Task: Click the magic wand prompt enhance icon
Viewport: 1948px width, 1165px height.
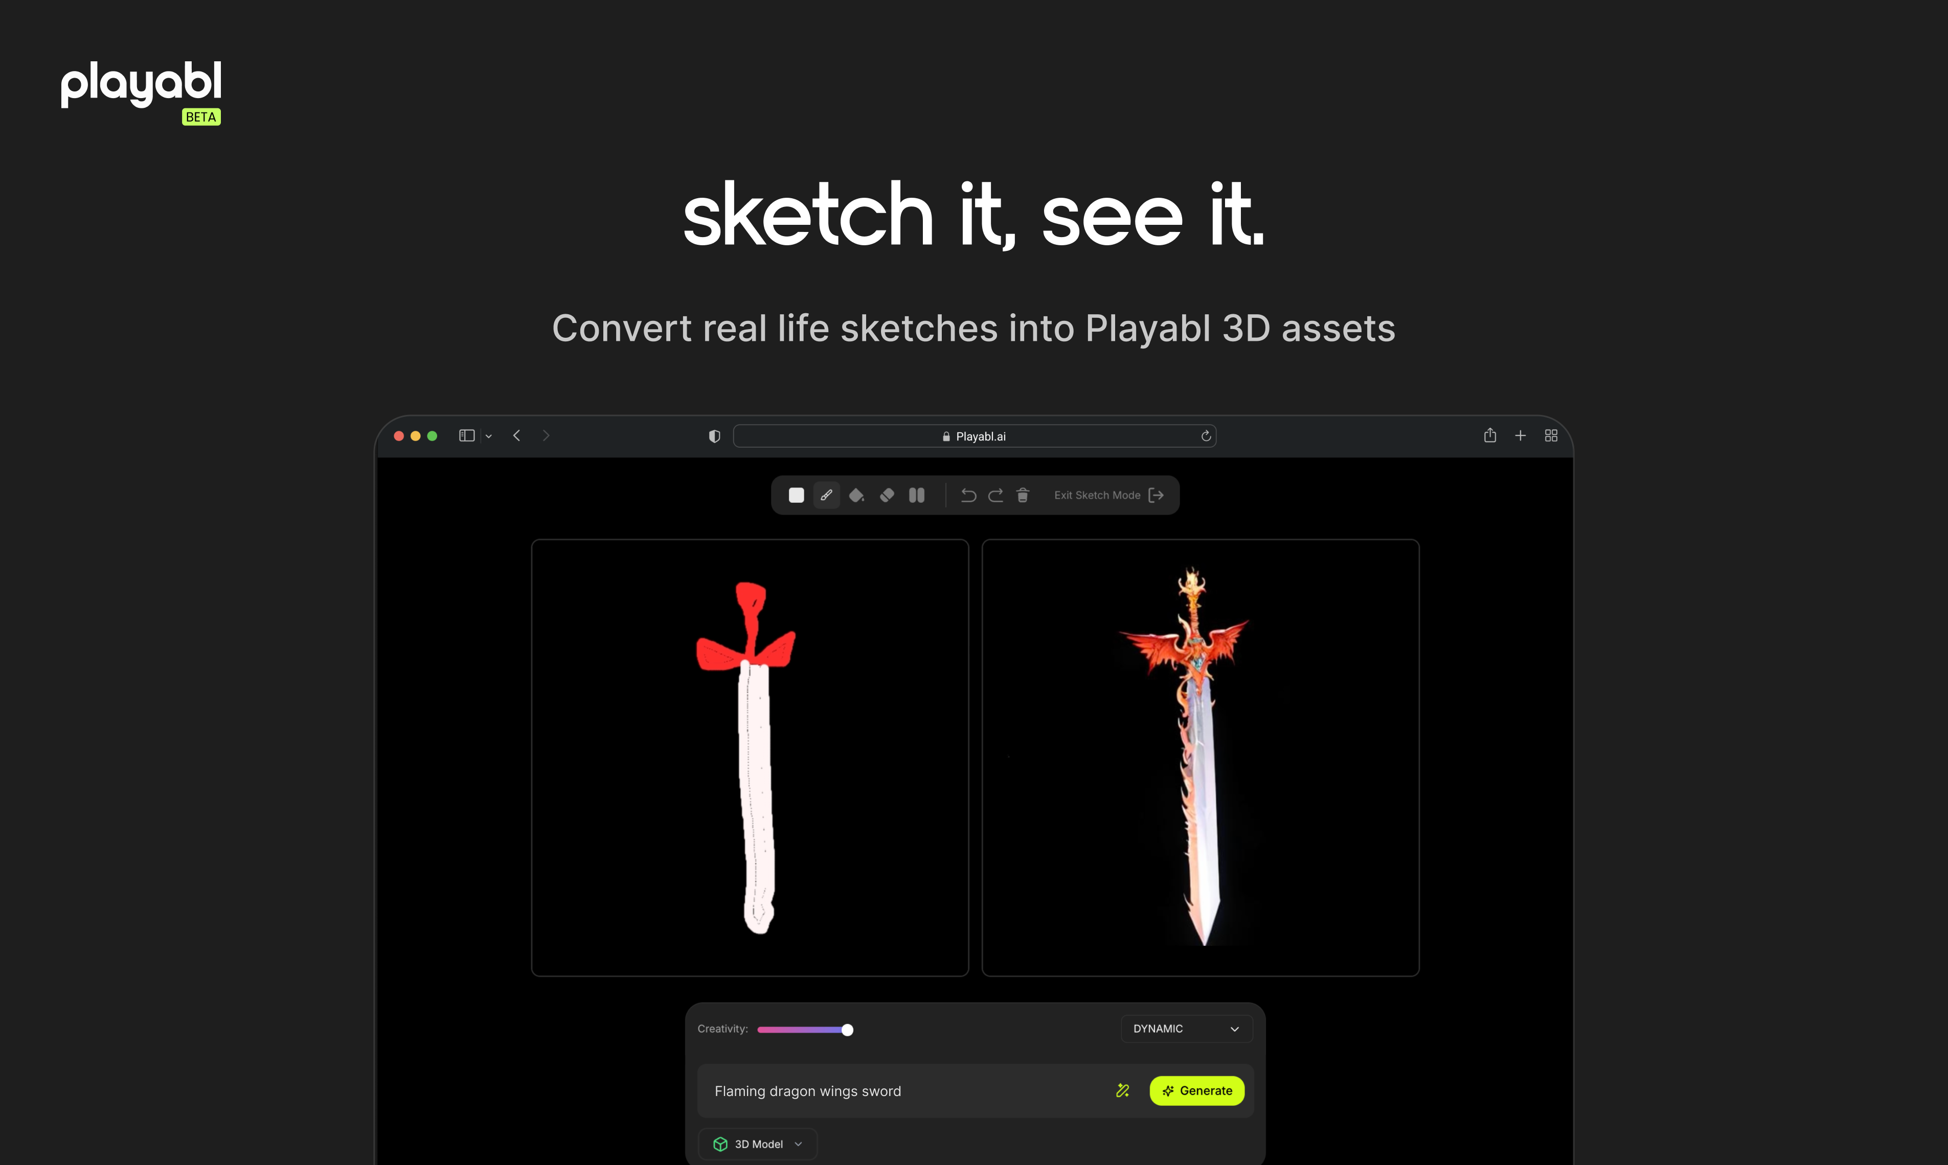Action: [x=1122, y=1090]
